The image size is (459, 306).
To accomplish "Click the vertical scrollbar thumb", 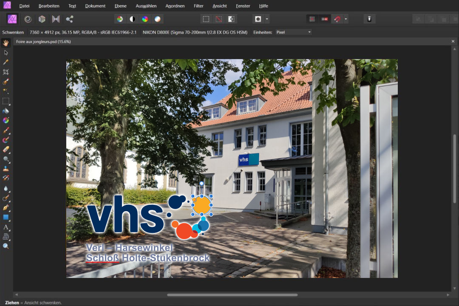I will [x=454, y=168].
